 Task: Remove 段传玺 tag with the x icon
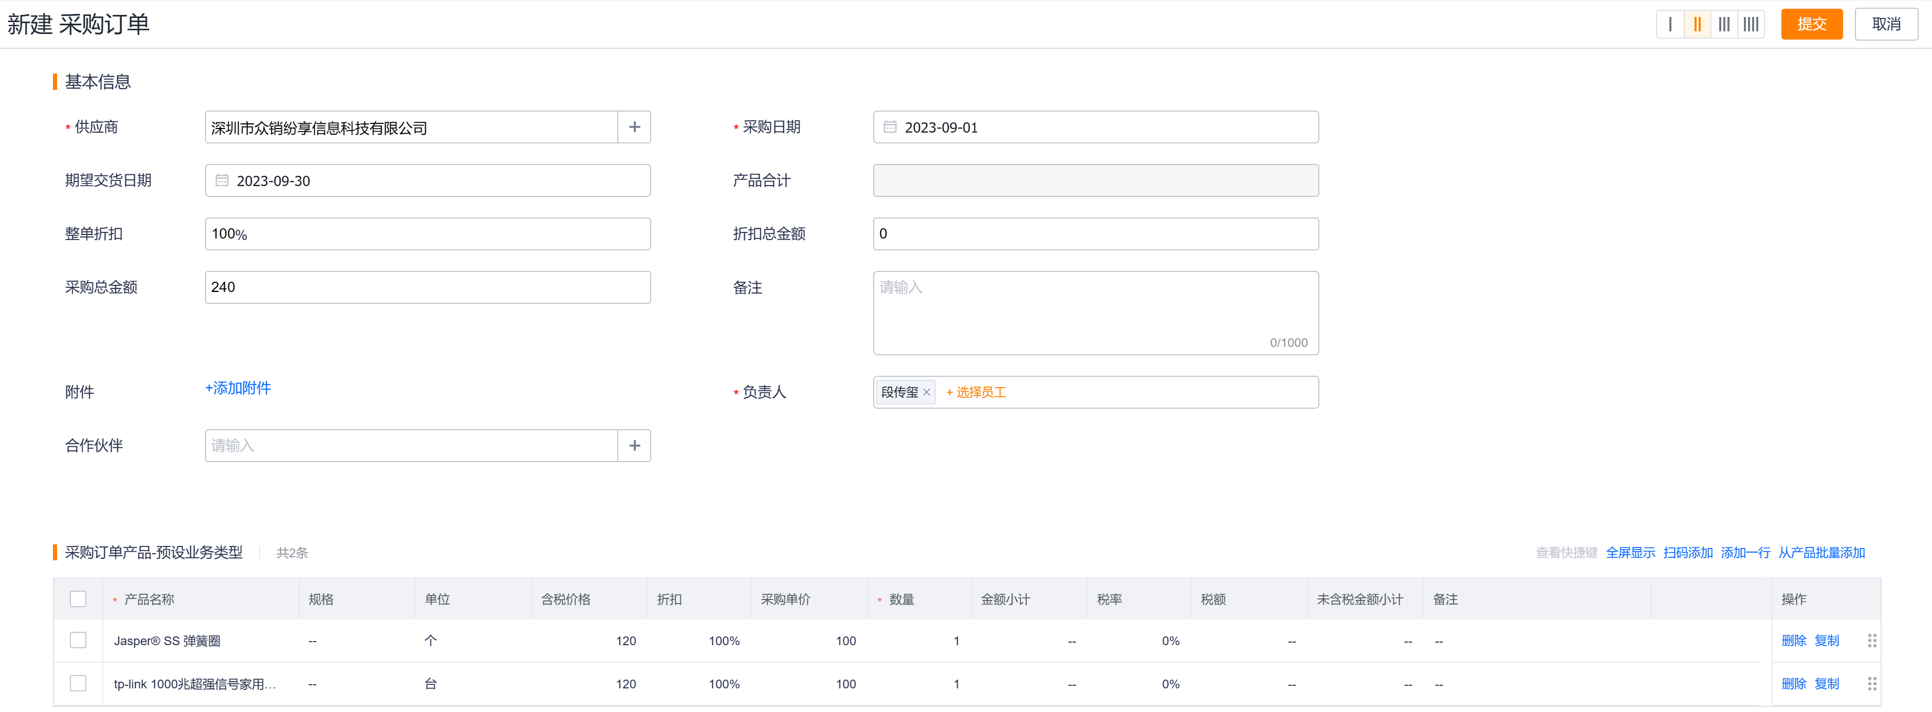pos(926,392)
